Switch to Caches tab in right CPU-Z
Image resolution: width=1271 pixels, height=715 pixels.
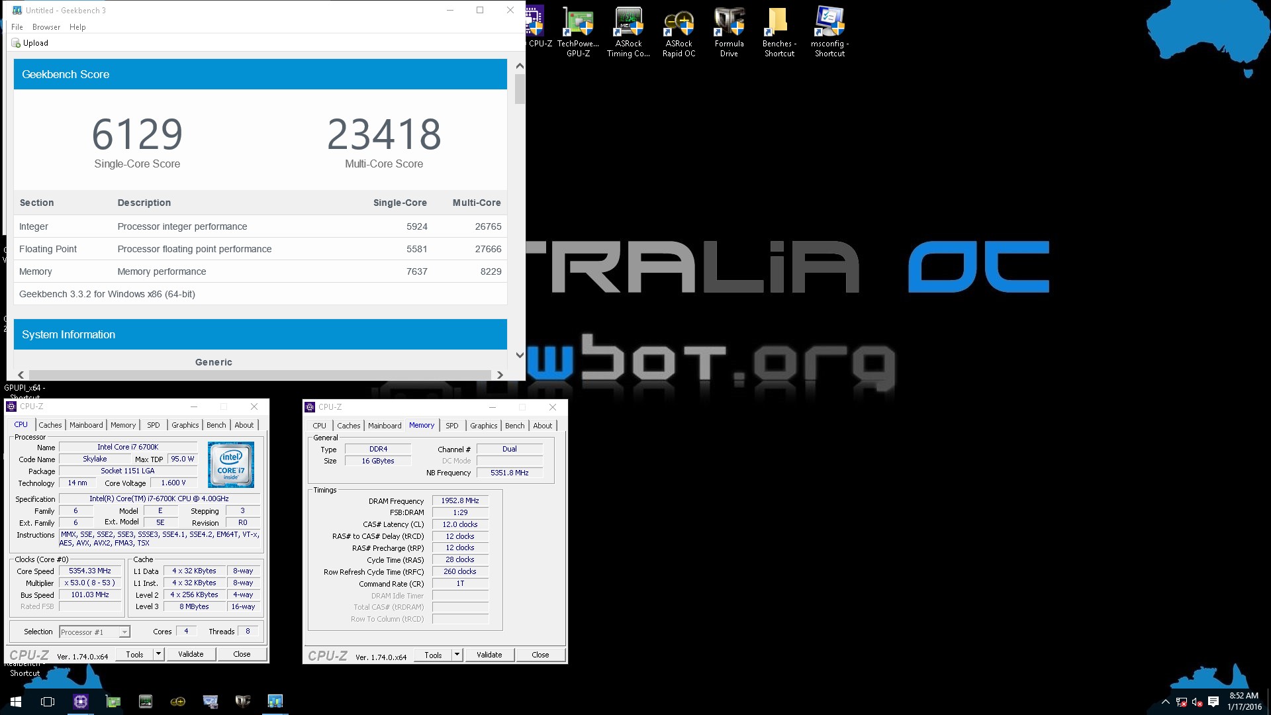(349, 426)
